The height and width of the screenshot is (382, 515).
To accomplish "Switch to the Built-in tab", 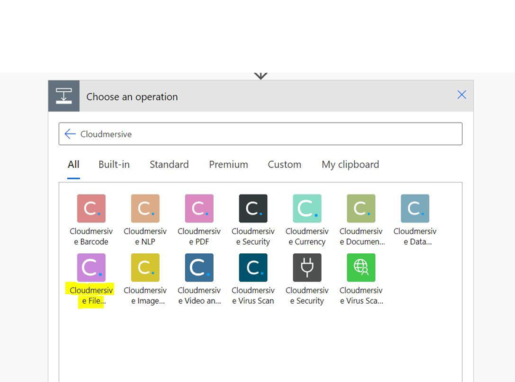I will coord(114,165).
